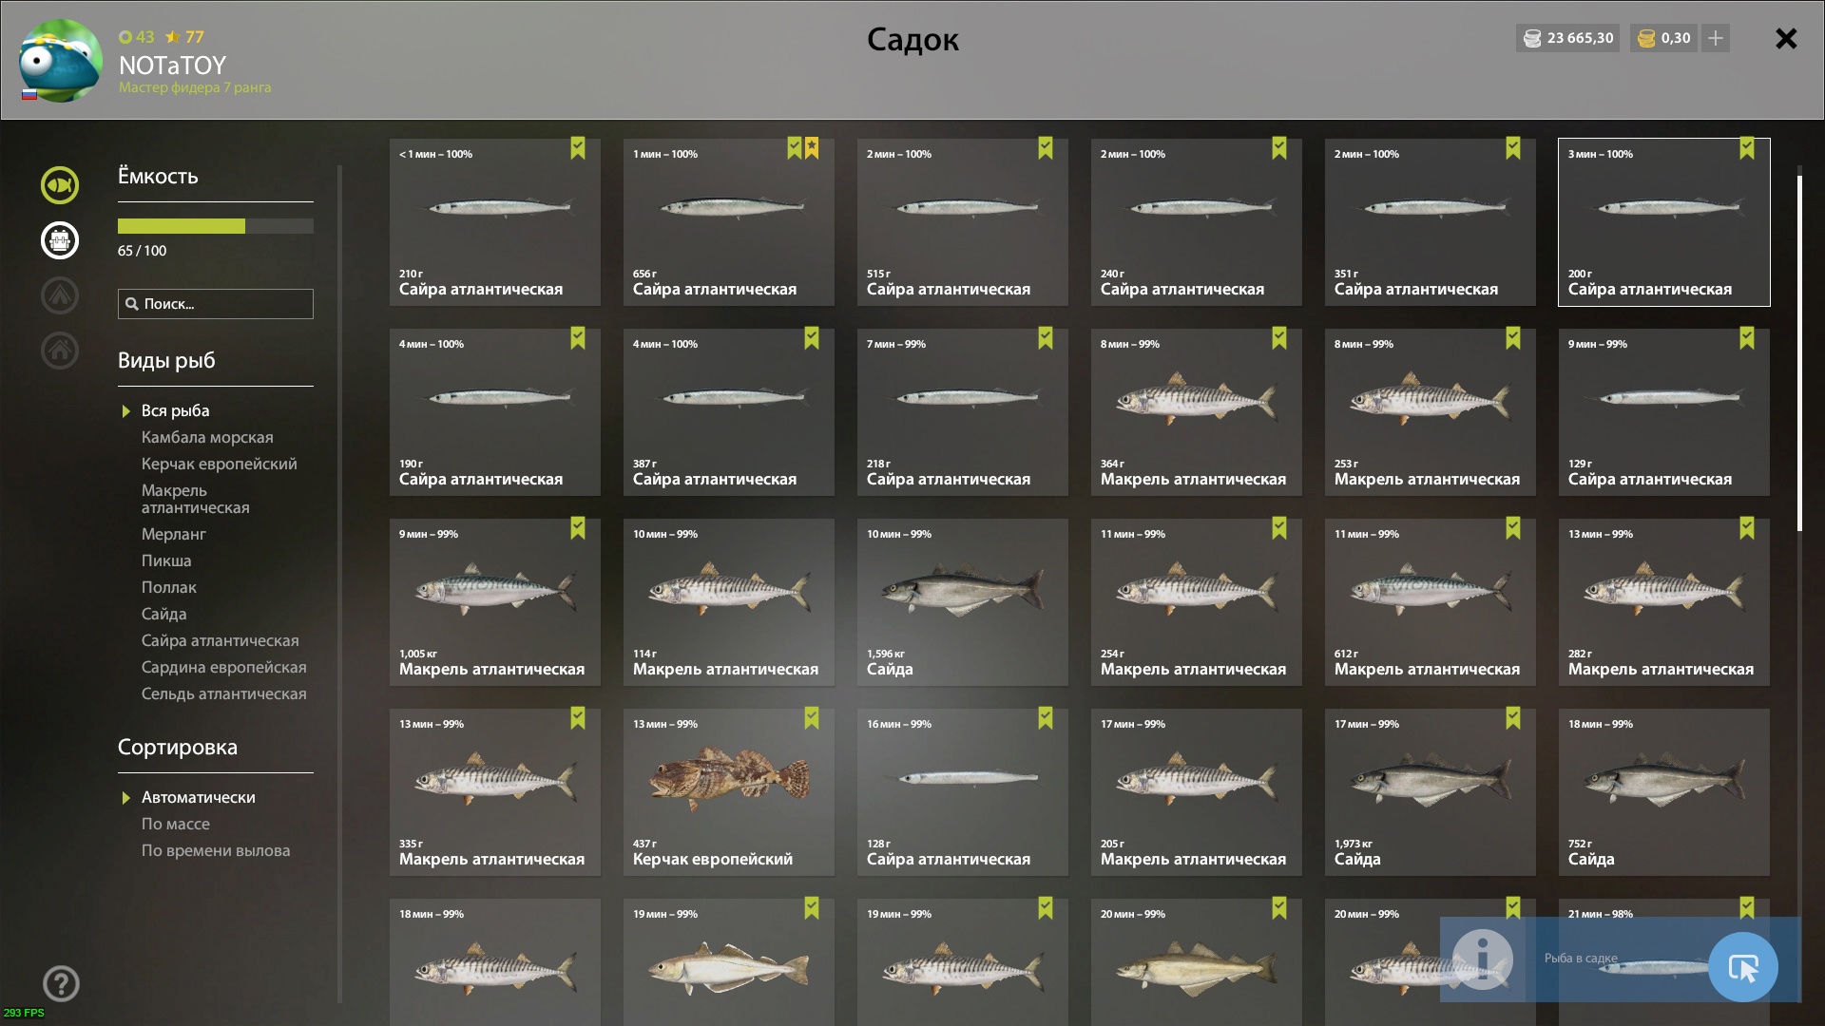Toggle the bookmark on the 437 г Керчак европейский card
Image resolution: width=1825 pixels, height=1026 pixels.
point(812,718)
